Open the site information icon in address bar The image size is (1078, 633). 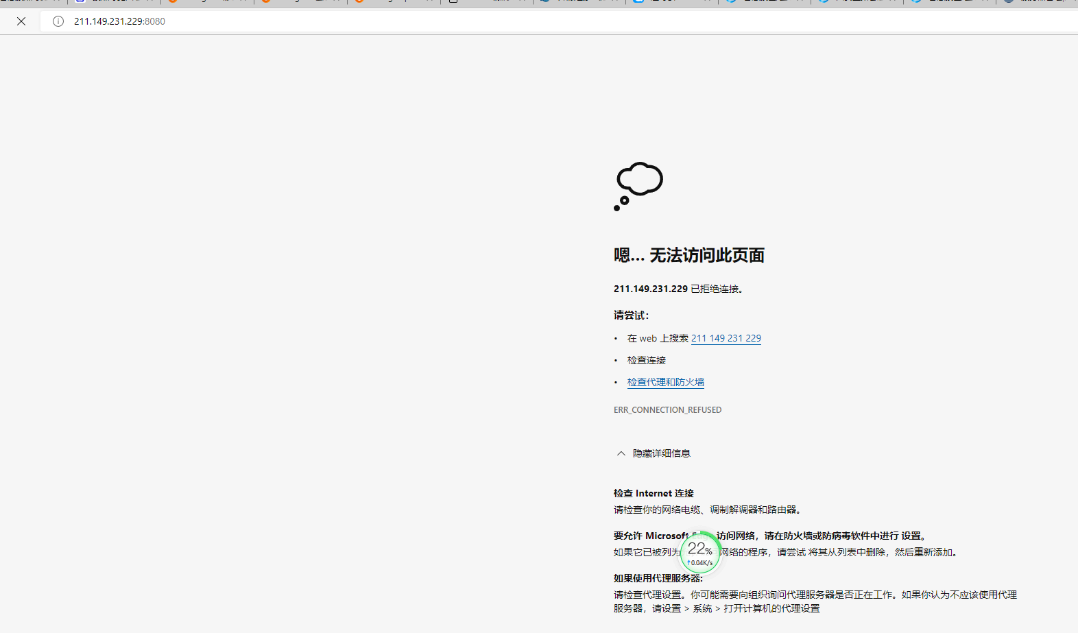[x=58, y=21]
